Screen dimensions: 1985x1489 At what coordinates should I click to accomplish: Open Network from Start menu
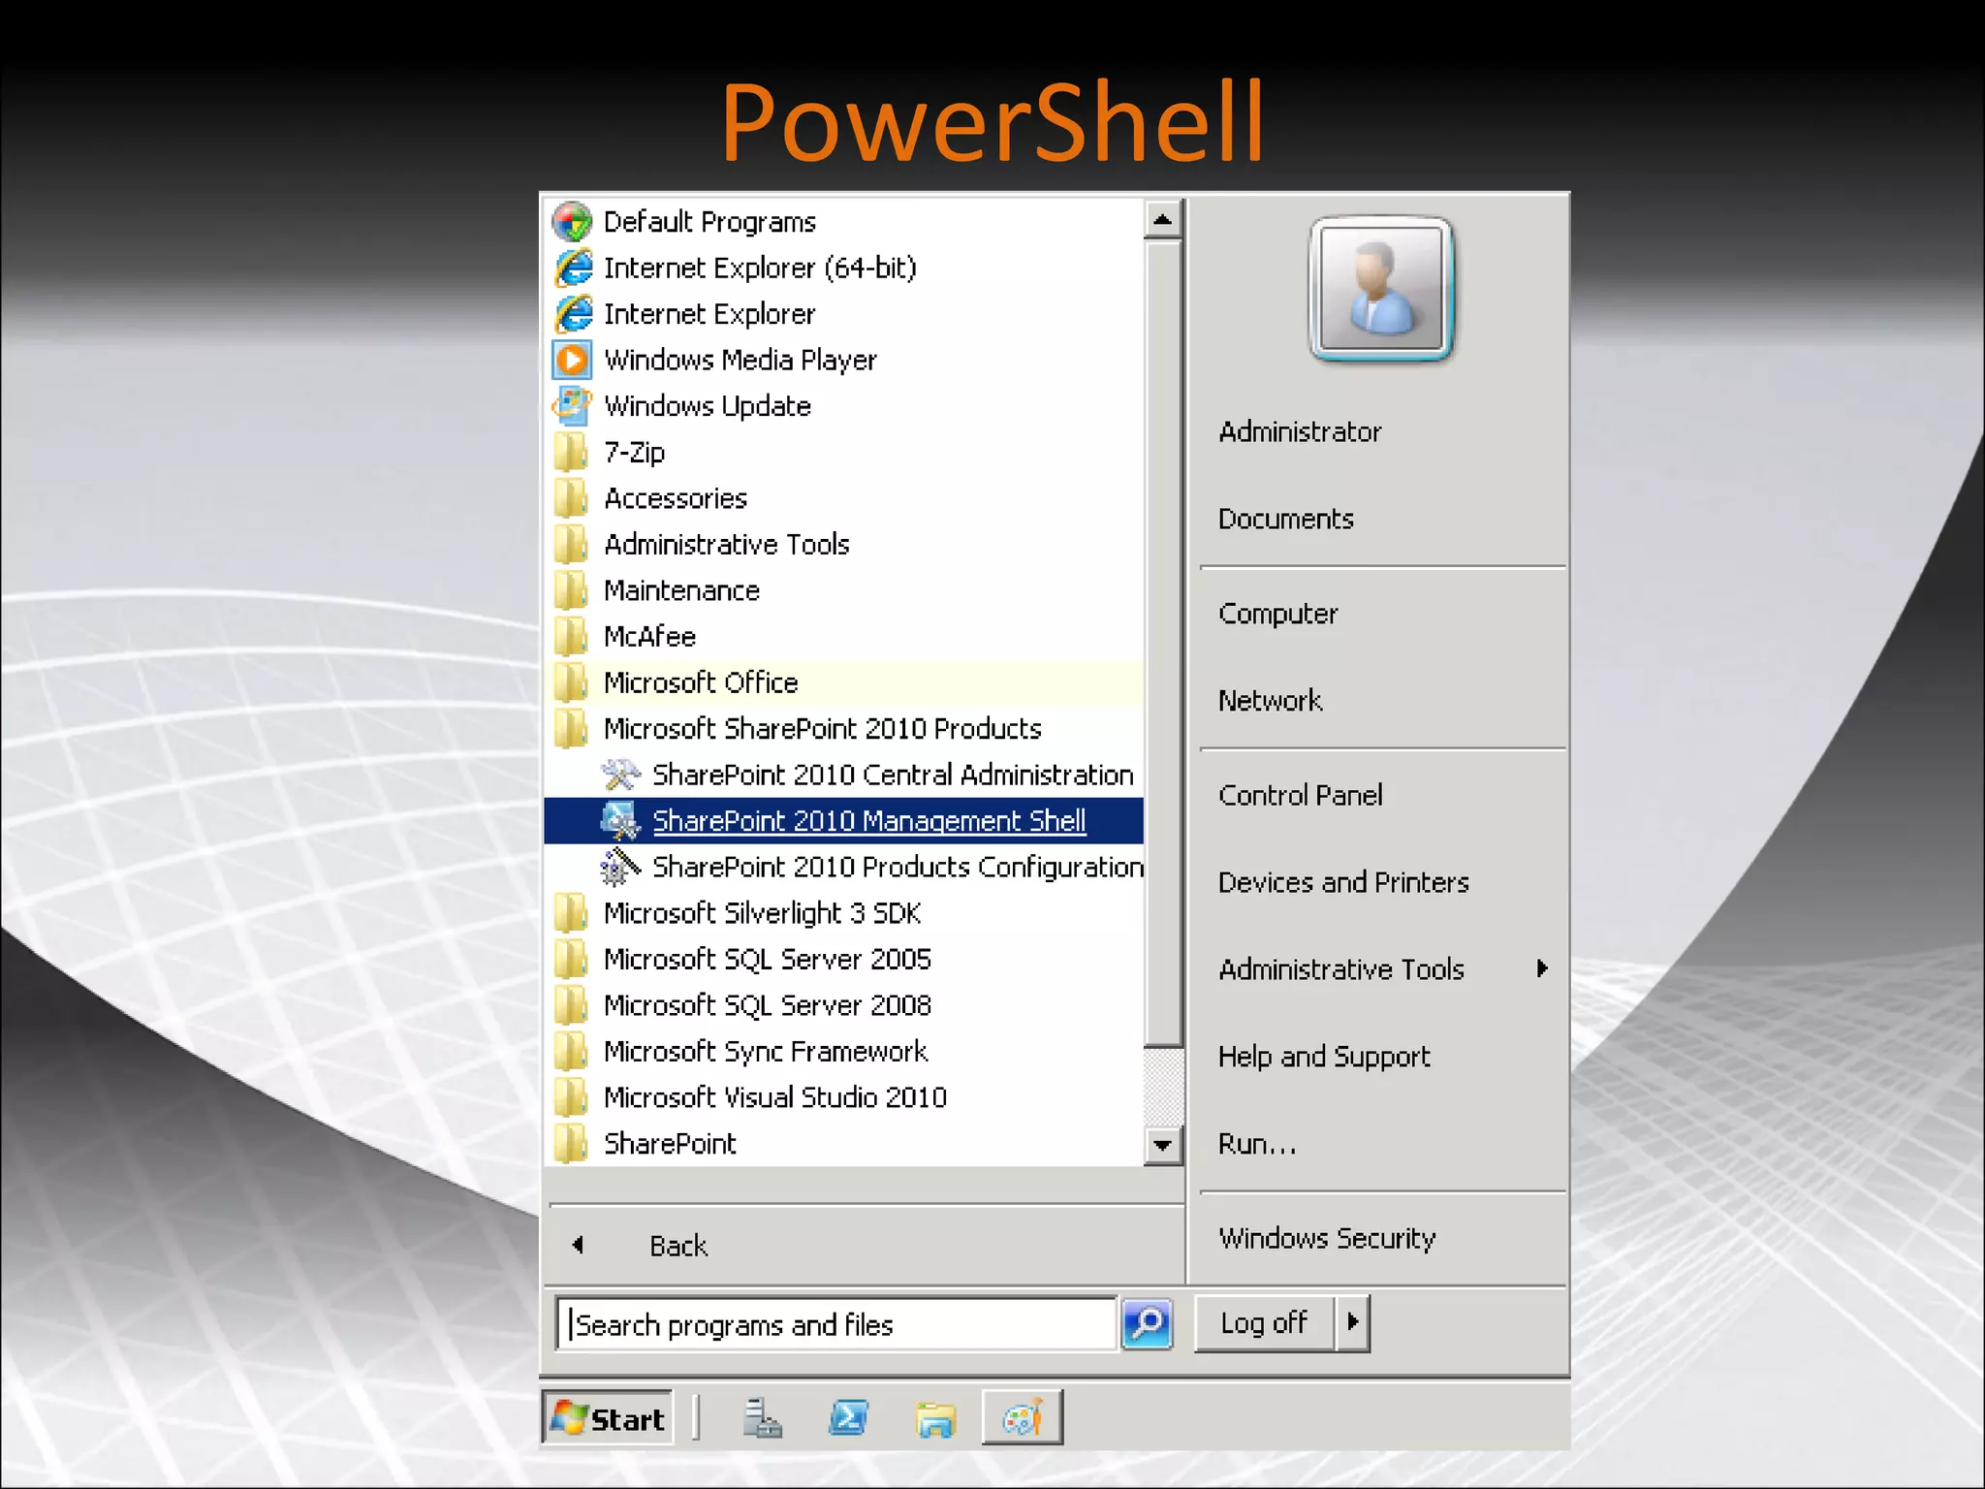point(1270,701)
